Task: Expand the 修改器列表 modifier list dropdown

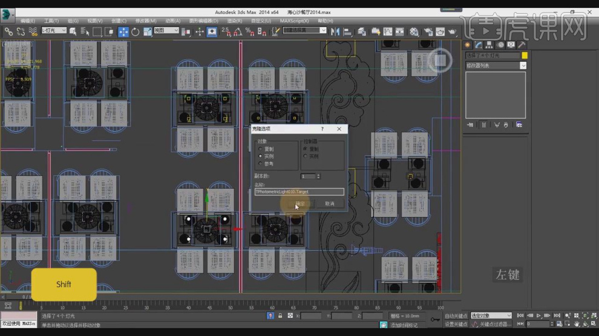Action: pos(523,66)
